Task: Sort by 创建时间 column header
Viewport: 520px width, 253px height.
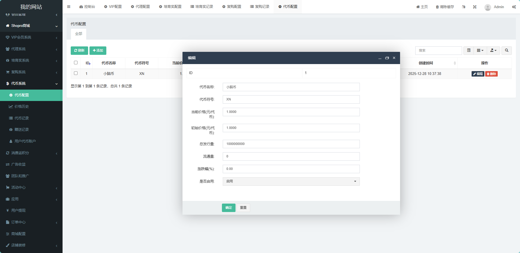Action: 426,63
